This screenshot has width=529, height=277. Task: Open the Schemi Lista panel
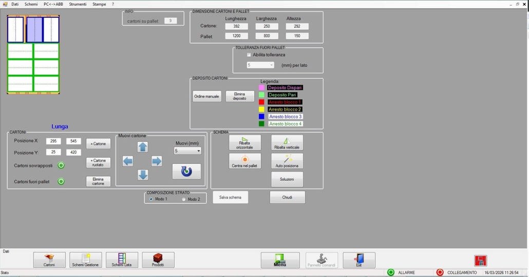(122, 260)
